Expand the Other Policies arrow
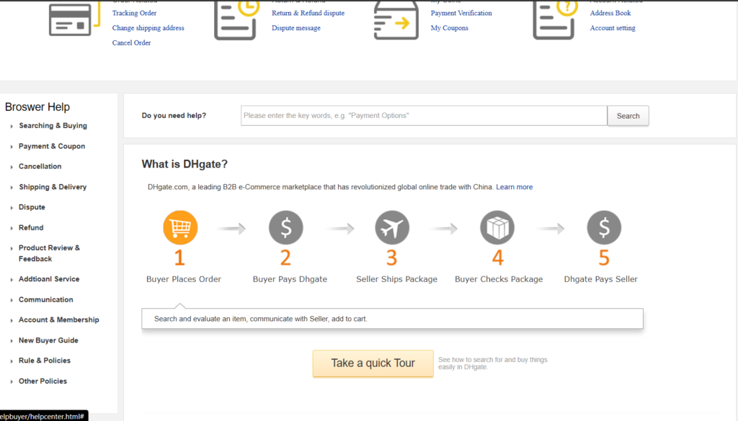The height and width of the screenshot is (421, 738). point(12,382)
